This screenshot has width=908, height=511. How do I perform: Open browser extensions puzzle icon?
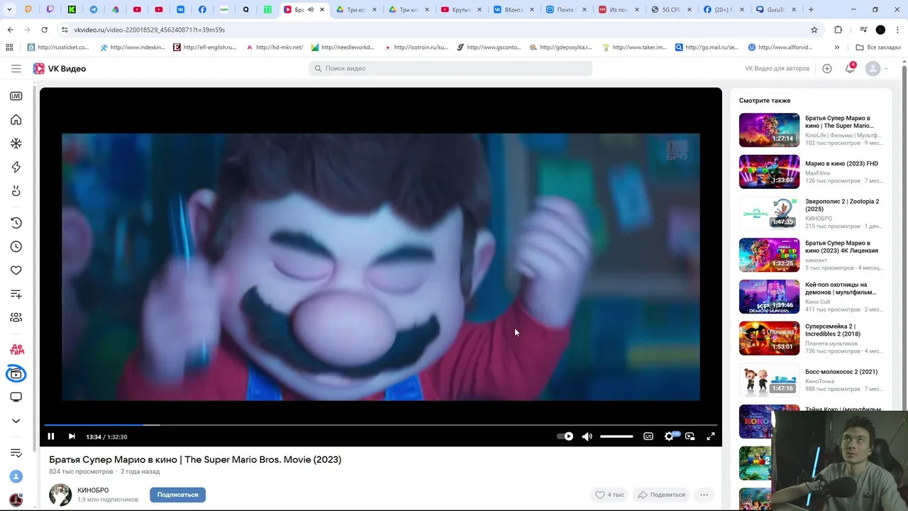[x=838, y=30]
